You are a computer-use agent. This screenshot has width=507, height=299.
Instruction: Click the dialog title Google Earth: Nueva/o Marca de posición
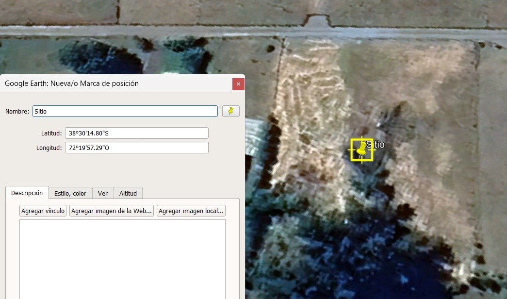point(72,83)
